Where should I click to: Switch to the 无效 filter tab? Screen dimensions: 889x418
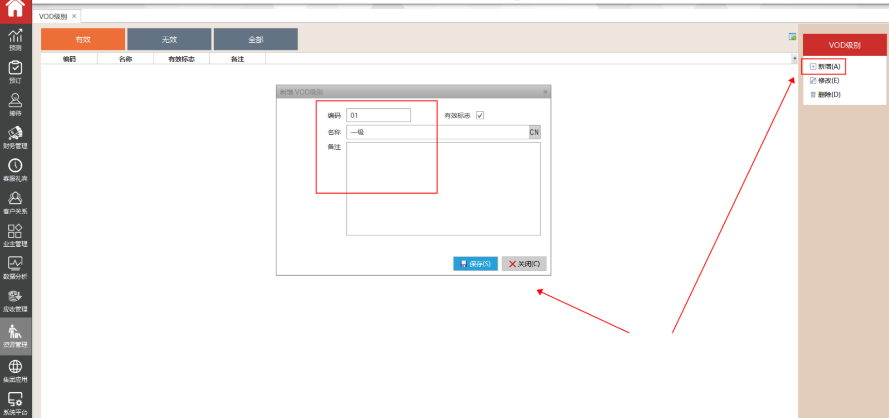pos(169,39)
